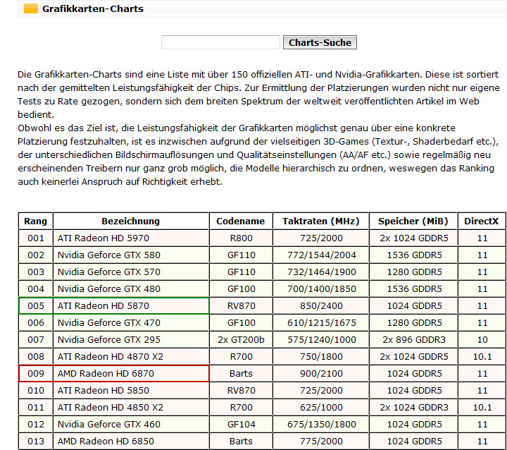507x450 pixels.
Task: Click the 575/1240/1000 clock rate cell
Action: click(x=321, y=339)
